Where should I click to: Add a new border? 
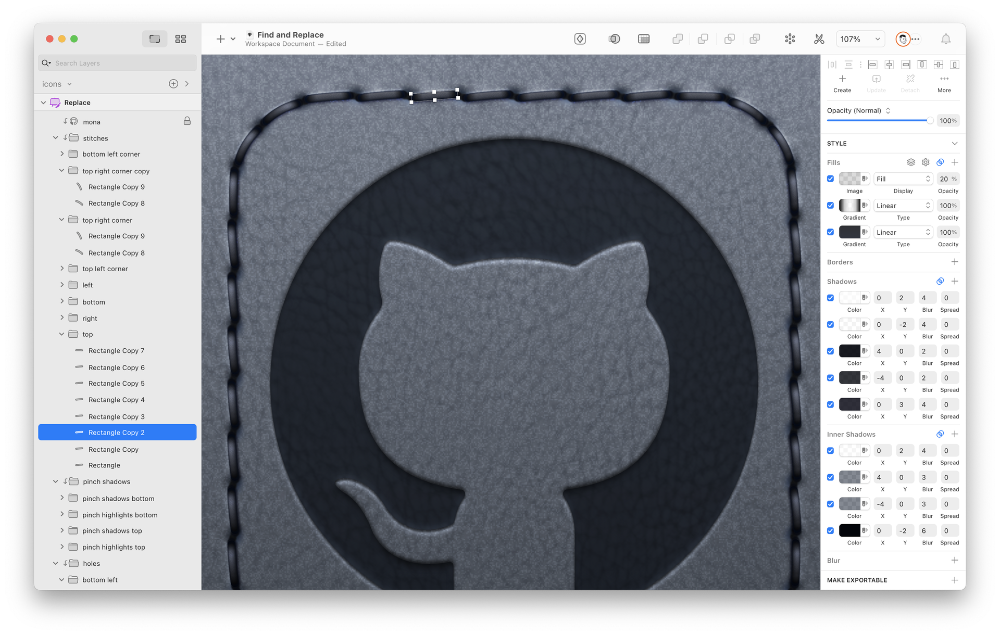coord(955,262)
